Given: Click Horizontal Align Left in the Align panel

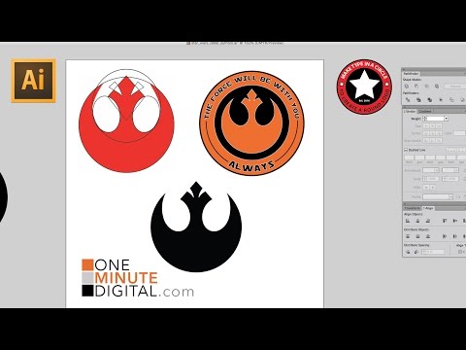Looking at the screenshot, I should (408, 221).
